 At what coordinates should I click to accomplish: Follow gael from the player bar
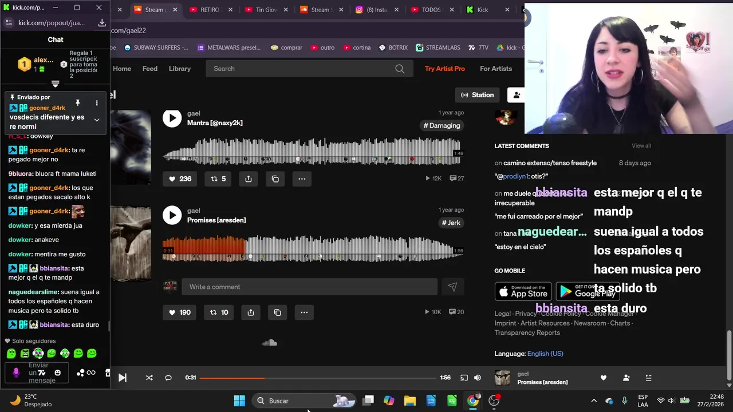[x=626, y=378]
